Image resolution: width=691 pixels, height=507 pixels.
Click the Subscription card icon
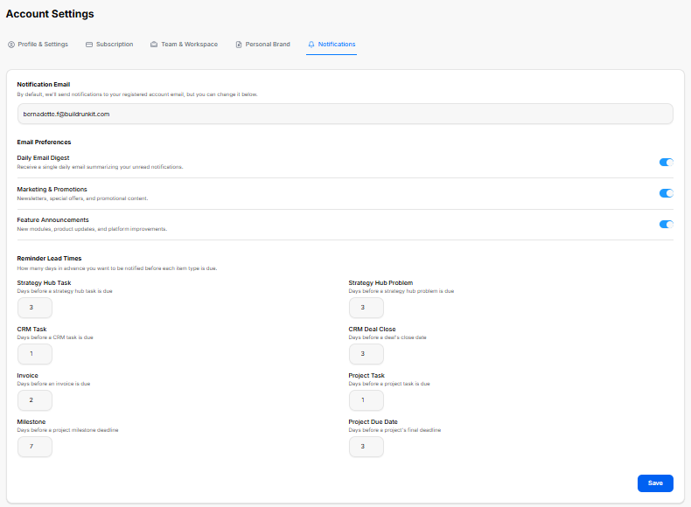pyautogui.click(x=89, y=45)
